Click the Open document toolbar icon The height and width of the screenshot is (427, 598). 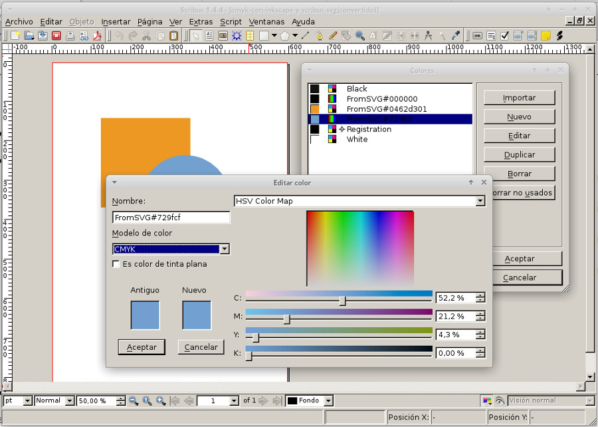pyautogui.click(x=29, y=36)
